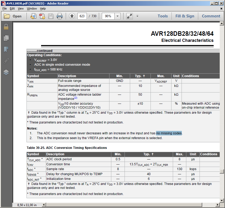This screenshot has height=208, width=225.
Task: Open the Fill & Sign pane
Action: [x=185, y=16]
